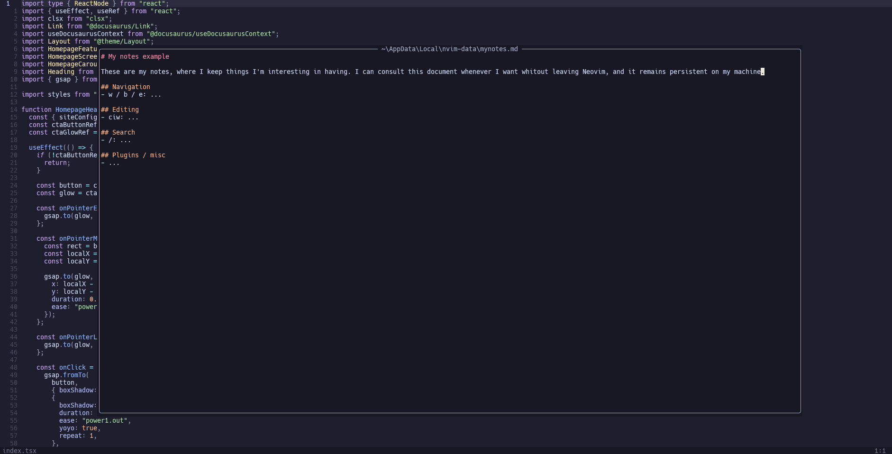
Task: Click the "## Editing" heading in notes
Action: 120,109
